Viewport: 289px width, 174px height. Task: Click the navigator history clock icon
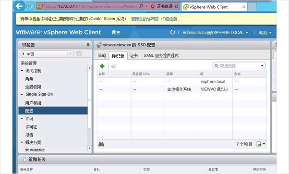pos(79,54)
